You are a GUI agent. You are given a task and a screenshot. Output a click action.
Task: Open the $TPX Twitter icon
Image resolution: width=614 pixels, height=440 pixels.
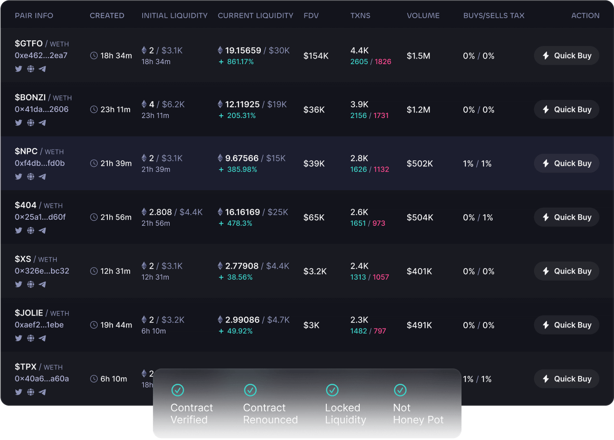point(19,392)
